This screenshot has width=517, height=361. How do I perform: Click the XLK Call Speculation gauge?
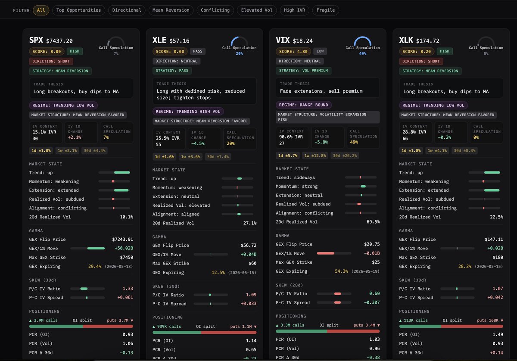pyautogui.click(x=486, y=45)
